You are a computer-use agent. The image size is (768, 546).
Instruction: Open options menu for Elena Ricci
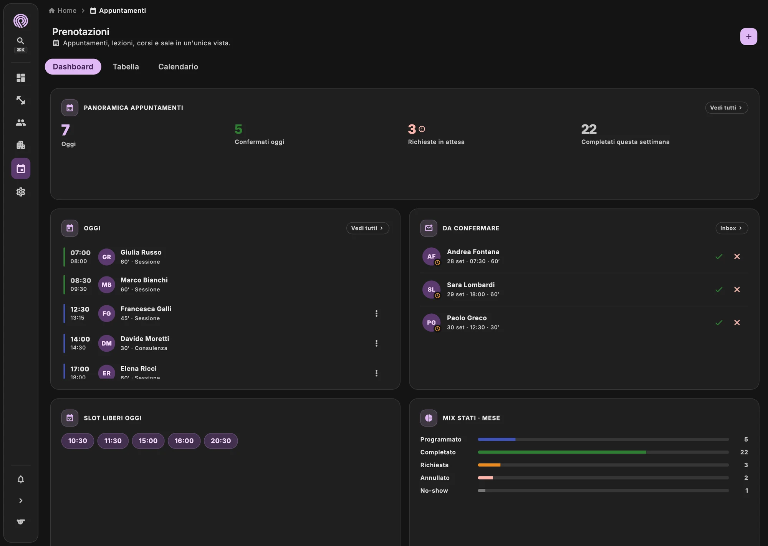376,373
